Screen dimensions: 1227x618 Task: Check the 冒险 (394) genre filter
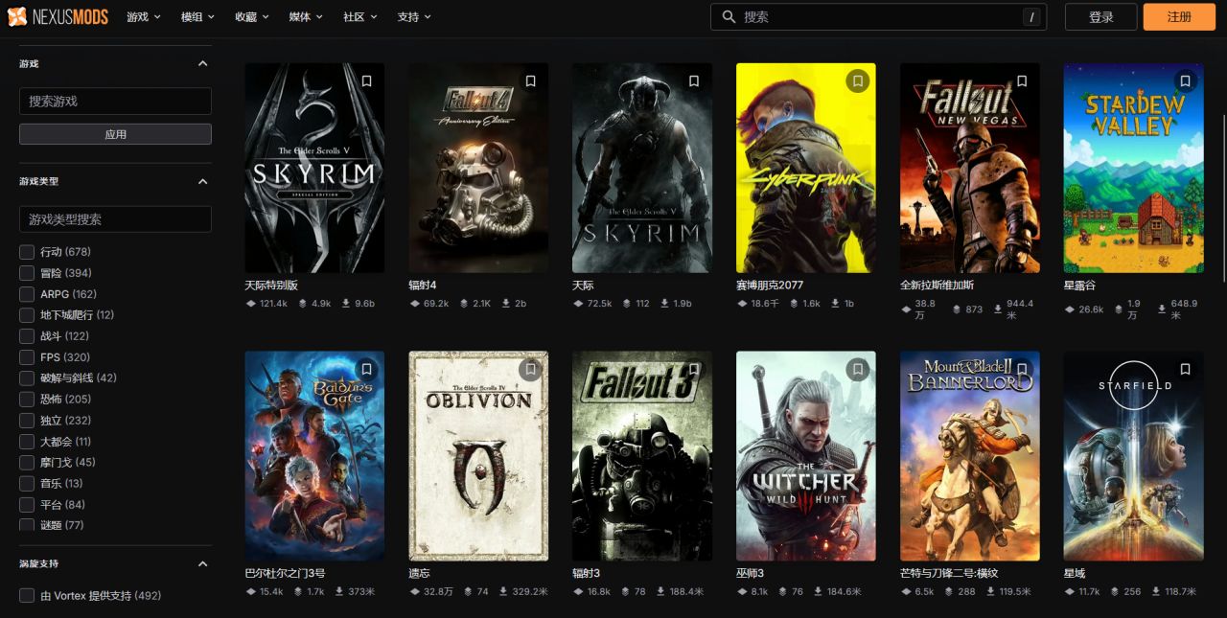point(27,273)
